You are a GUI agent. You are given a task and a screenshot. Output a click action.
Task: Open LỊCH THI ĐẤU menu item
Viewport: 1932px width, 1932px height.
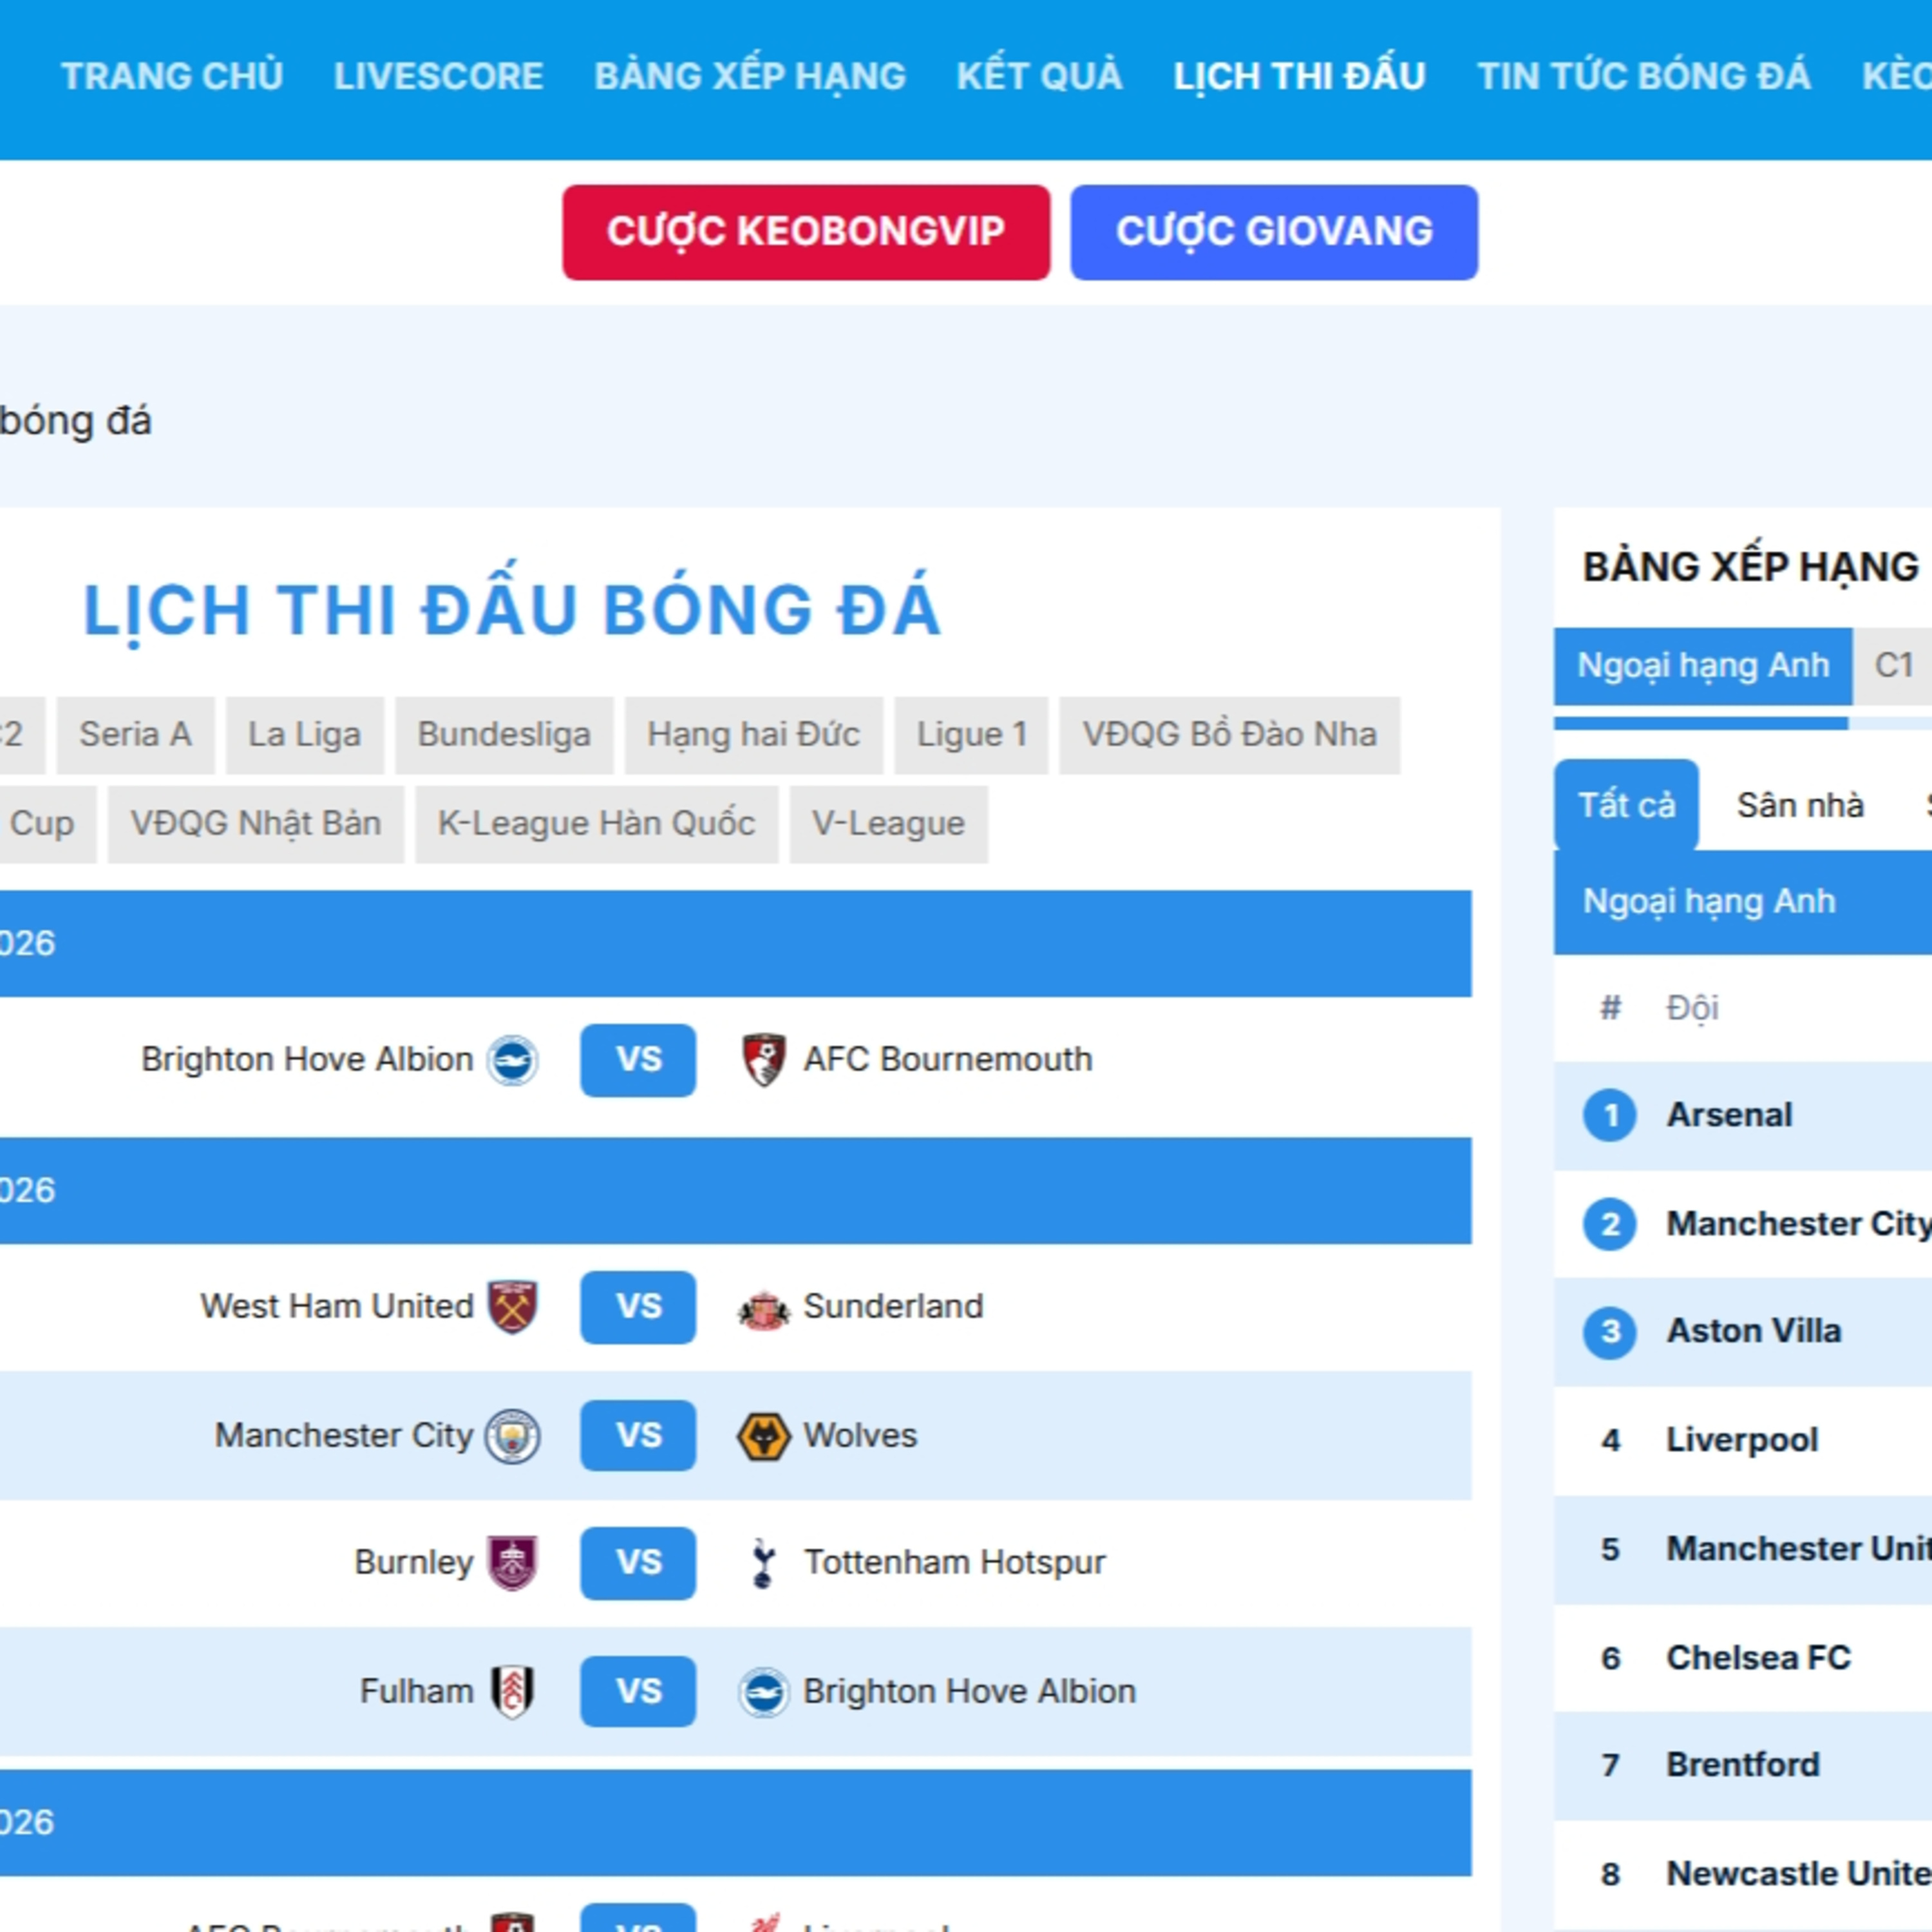tap(1299, 76)
